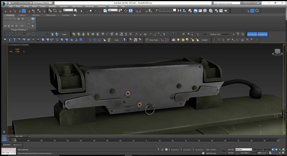The image size is (287, 156).
Task: Activate the Bind to Space Warp tool
Action: pyautogui.click(x=60, y=10)
